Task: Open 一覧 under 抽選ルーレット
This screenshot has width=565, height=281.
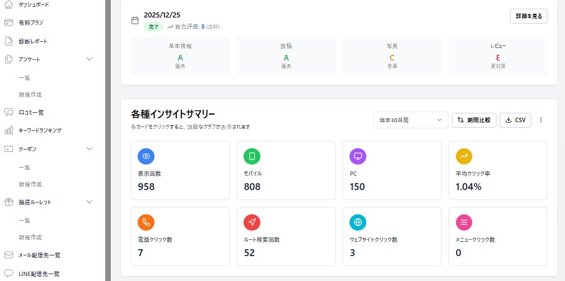Action: coord(24,221)
